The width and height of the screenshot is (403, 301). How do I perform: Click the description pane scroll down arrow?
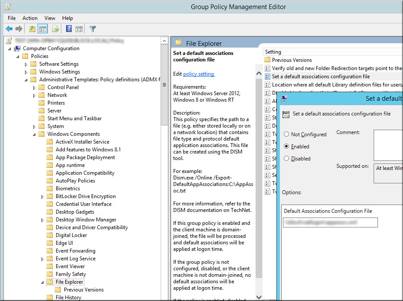(x=259, y=297)
